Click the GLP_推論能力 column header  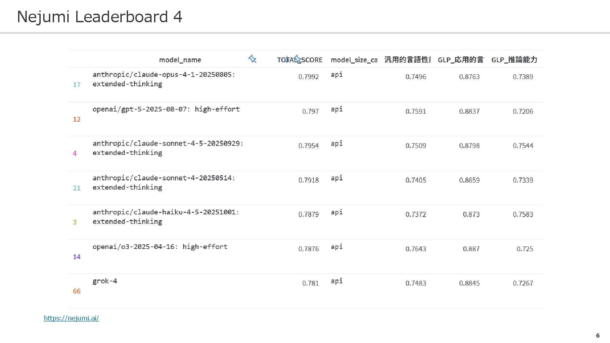point(514,60)
